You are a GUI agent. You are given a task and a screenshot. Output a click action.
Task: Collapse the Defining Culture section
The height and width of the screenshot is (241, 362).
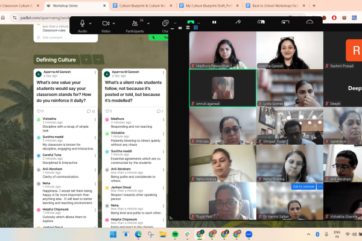coord(98,60)
